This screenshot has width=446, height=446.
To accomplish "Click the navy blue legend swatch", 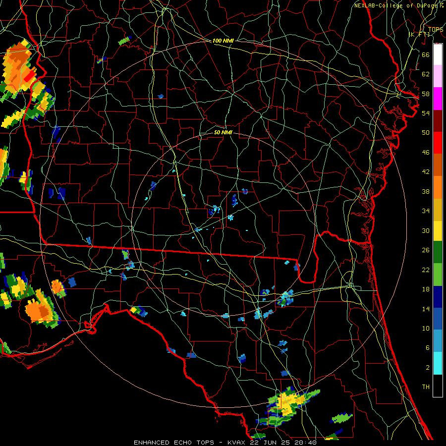I will (438, 297).
